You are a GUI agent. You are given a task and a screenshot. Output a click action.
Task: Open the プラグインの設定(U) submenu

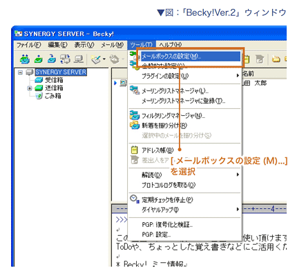(185, 76)
